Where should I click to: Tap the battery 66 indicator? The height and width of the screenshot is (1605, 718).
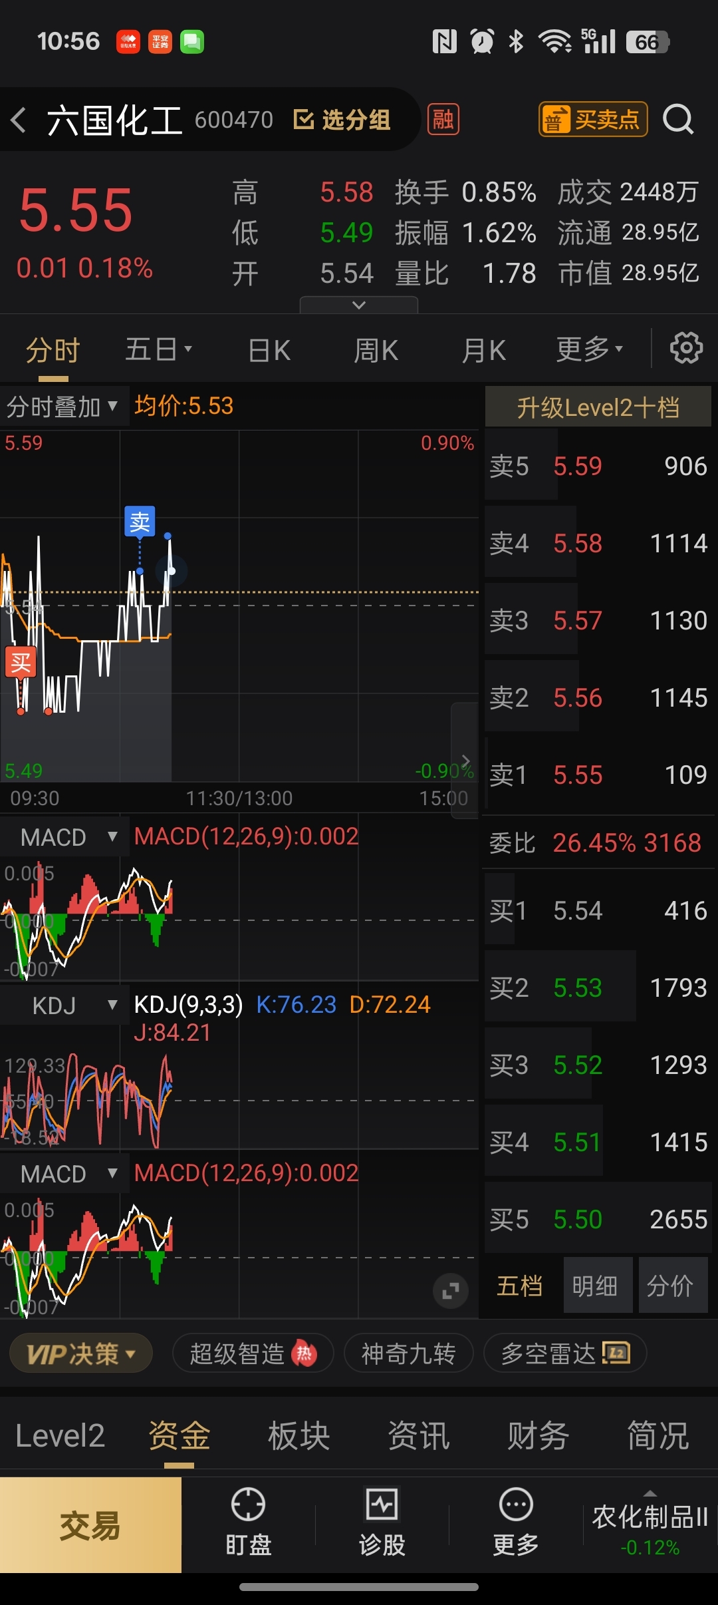click(647, 42)
